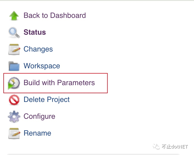The width and height of the screenshot is (194, 155).
Task: Click the notepad icon beside Changes
Action: point(14,49)
